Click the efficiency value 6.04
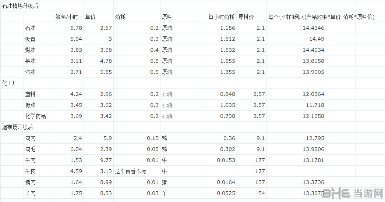 pyautogui.click(x=76, y=149)
